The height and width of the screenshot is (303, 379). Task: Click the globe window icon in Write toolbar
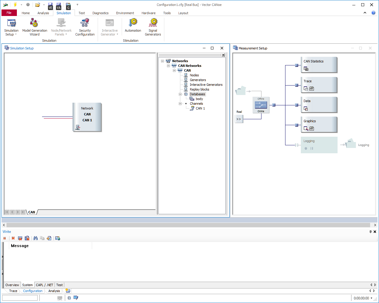point(58,238)
